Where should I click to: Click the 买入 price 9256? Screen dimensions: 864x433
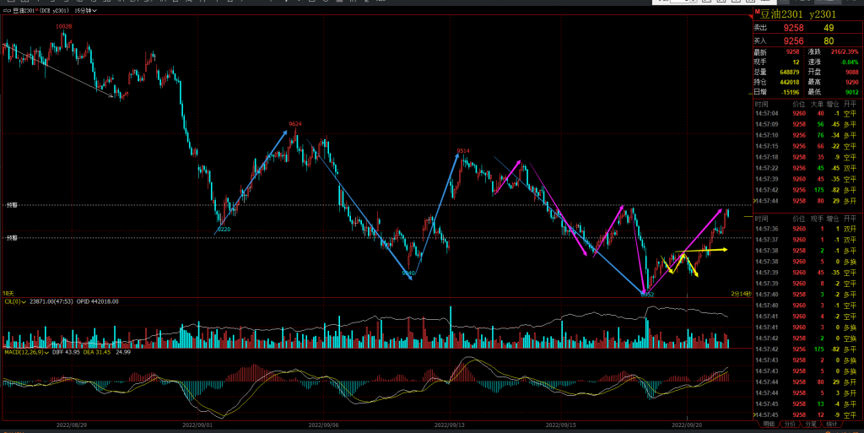[x=793, y=41]
